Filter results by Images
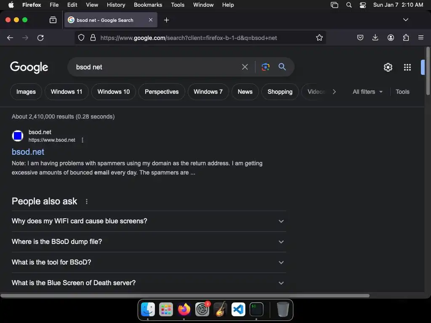Image resolution: width=431 pixels, height=323 pixels. click(26, 92)
